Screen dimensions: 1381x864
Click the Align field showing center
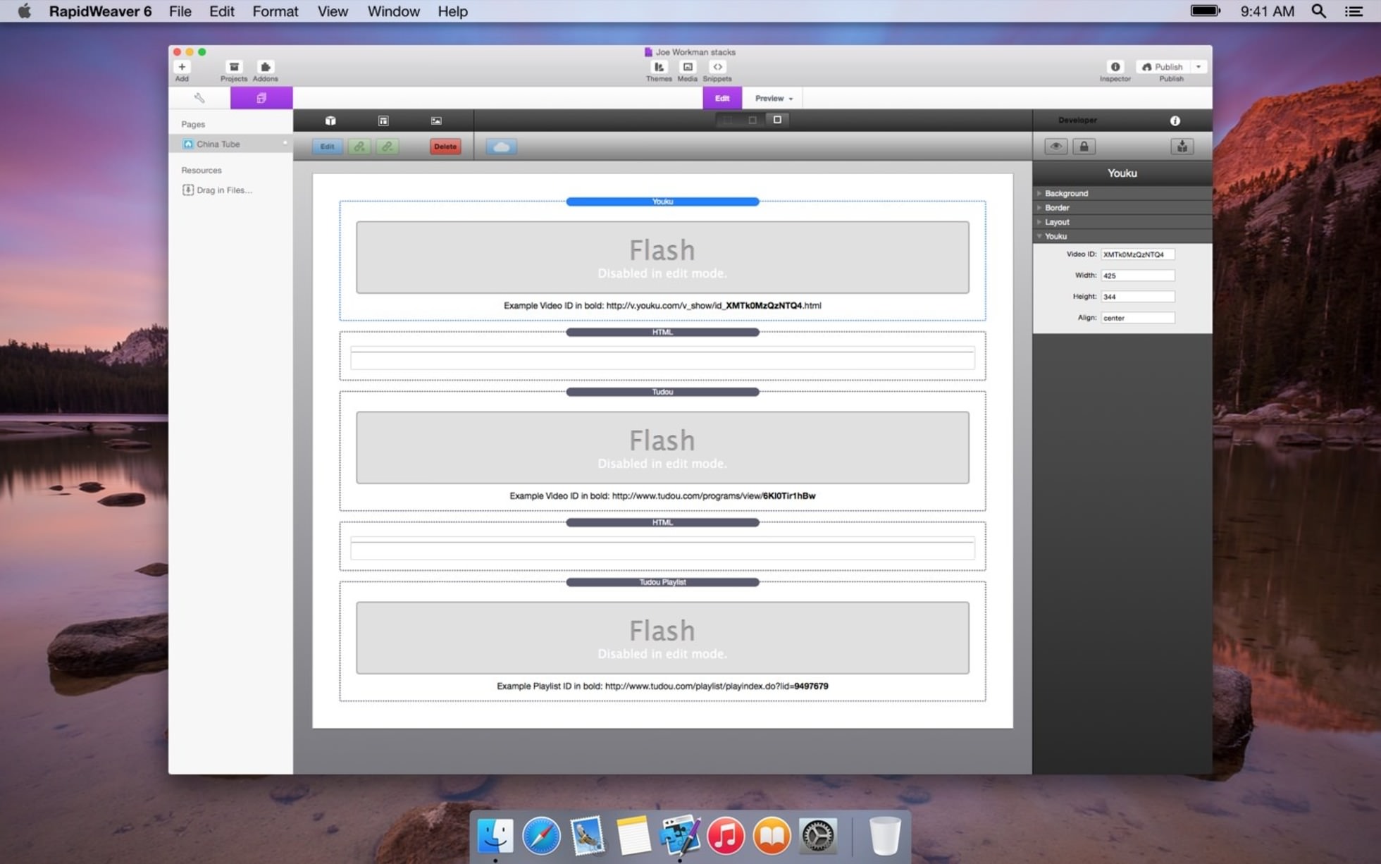[x=1138, y=318]
